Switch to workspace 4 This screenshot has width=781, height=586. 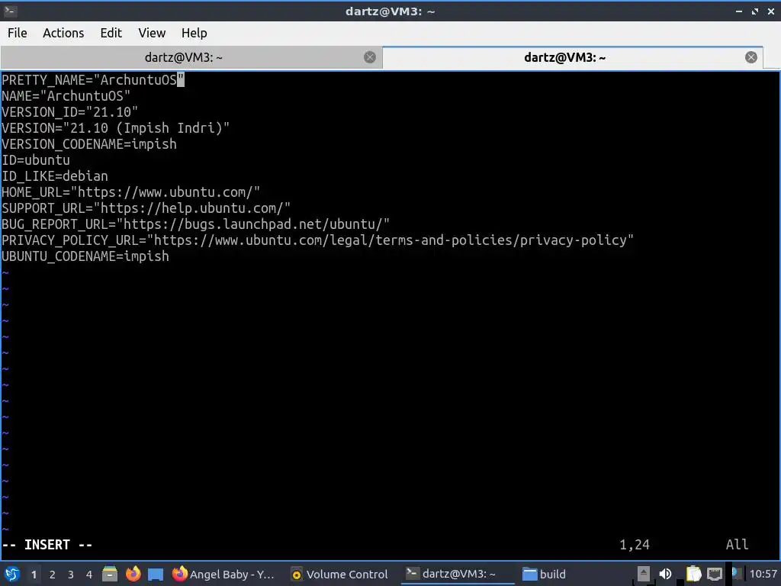click(89, 575)
